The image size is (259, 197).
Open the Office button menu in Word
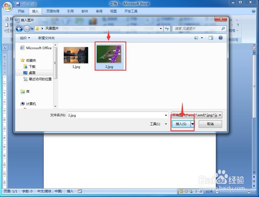(8, 6)
